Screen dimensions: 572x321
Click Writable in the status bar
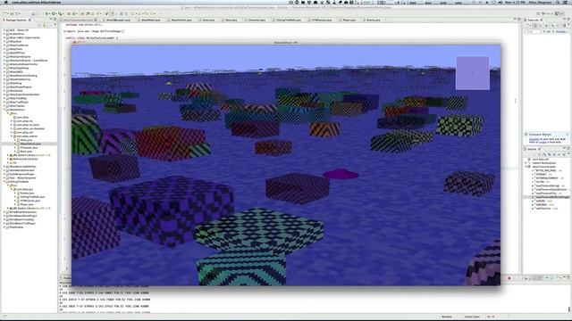tap(447, 317)
